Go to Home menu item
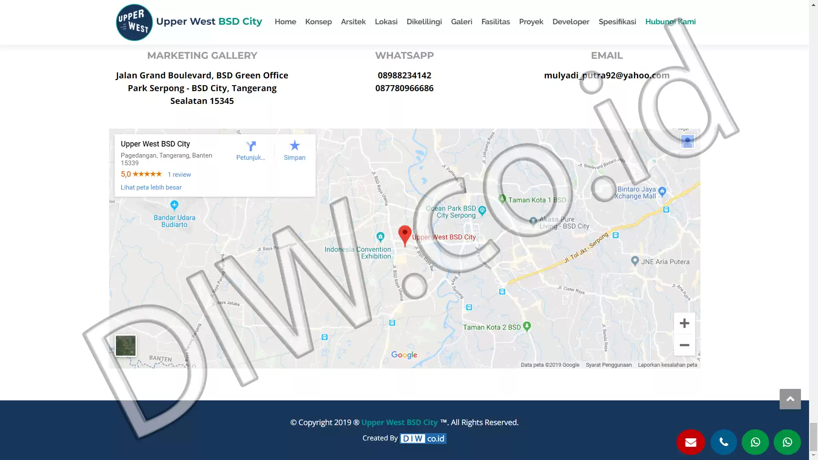818x460 pixels. [285, 22]
